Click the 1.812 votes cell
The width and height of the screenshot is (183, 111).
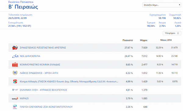click(144, 73)
